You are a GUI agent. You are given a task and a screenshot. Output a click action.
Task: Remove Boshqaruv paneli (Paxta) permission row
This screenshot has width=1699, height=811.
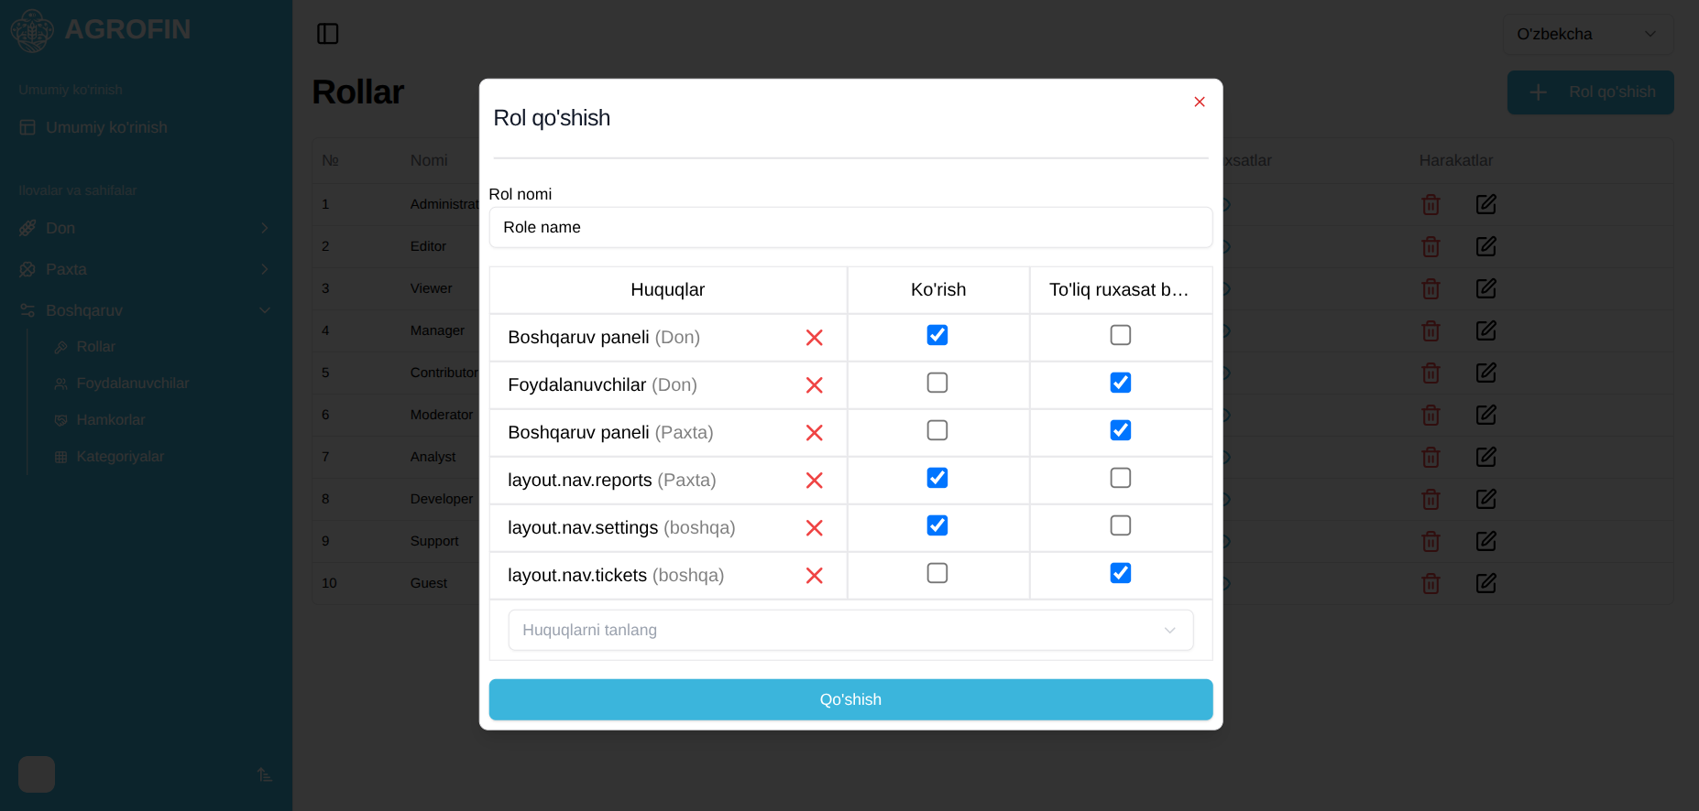click(x=814, y=433)
